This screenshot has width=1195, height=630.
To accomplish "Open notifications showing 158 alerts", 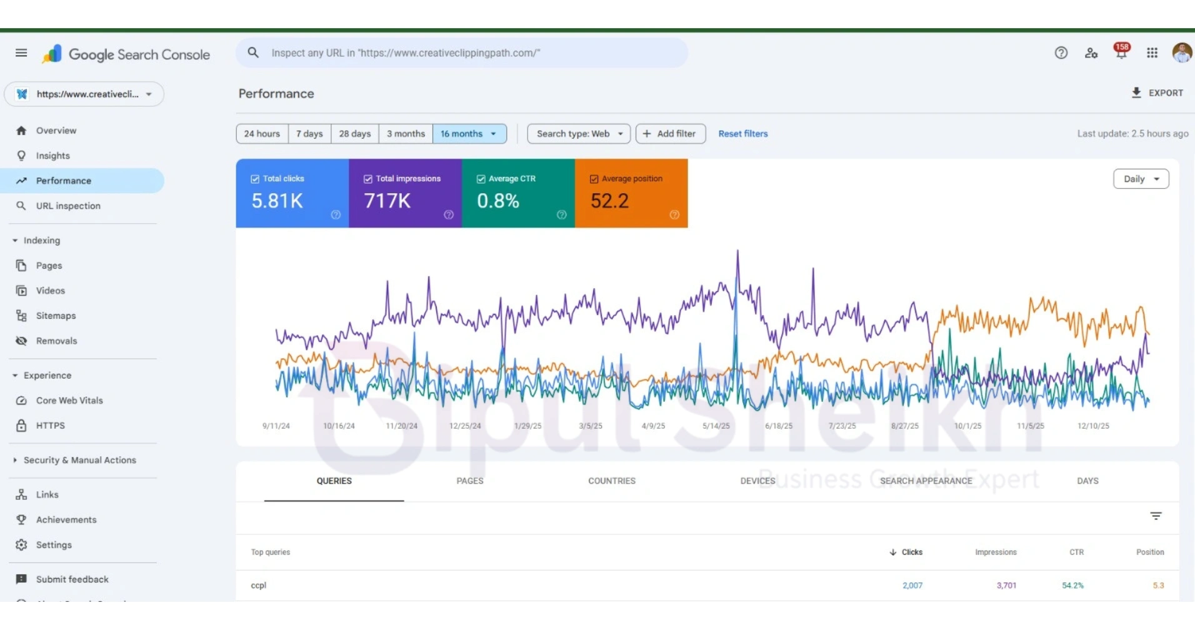I will pos(1121,52).
